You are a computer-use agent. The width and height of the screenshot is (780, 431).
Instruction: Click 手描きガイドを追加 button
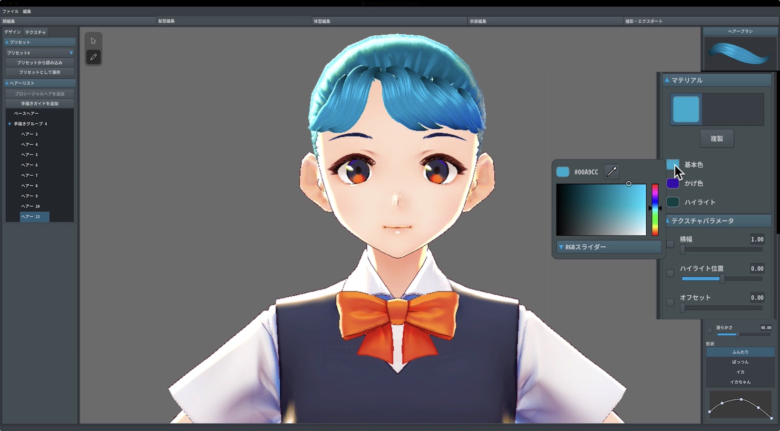pos(40,104)
